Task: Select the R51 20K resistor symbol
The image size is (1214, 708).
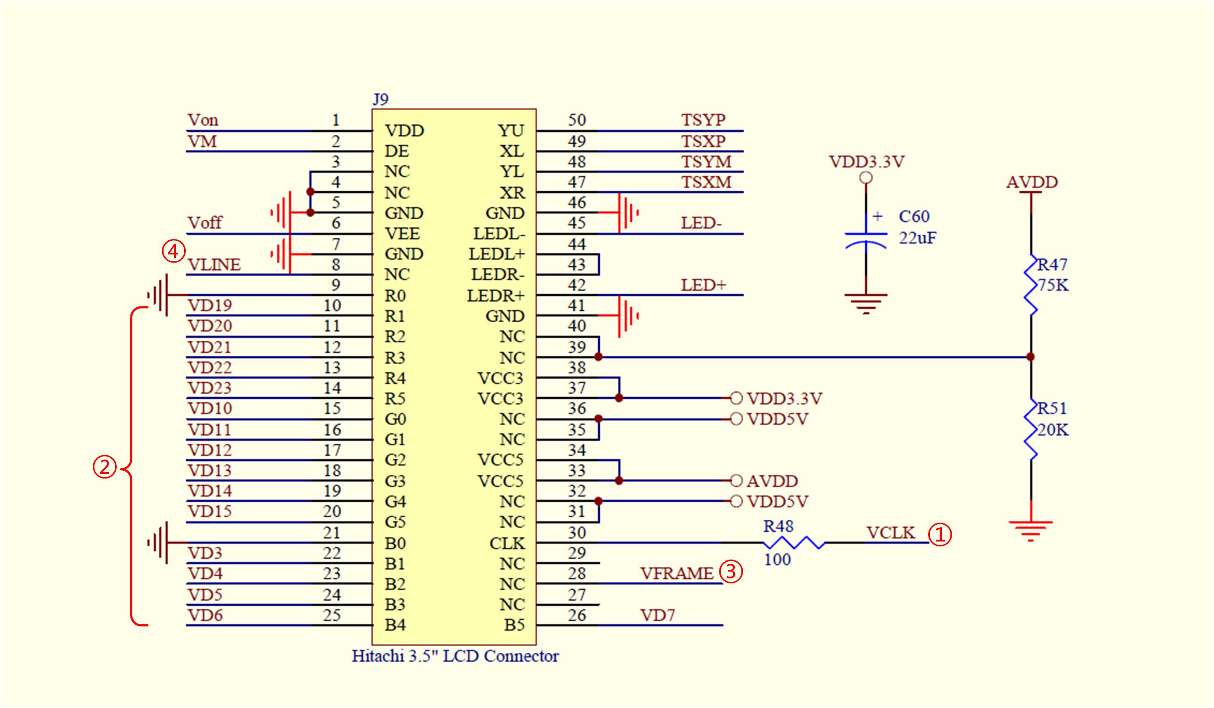Action: click(1031, 429)
